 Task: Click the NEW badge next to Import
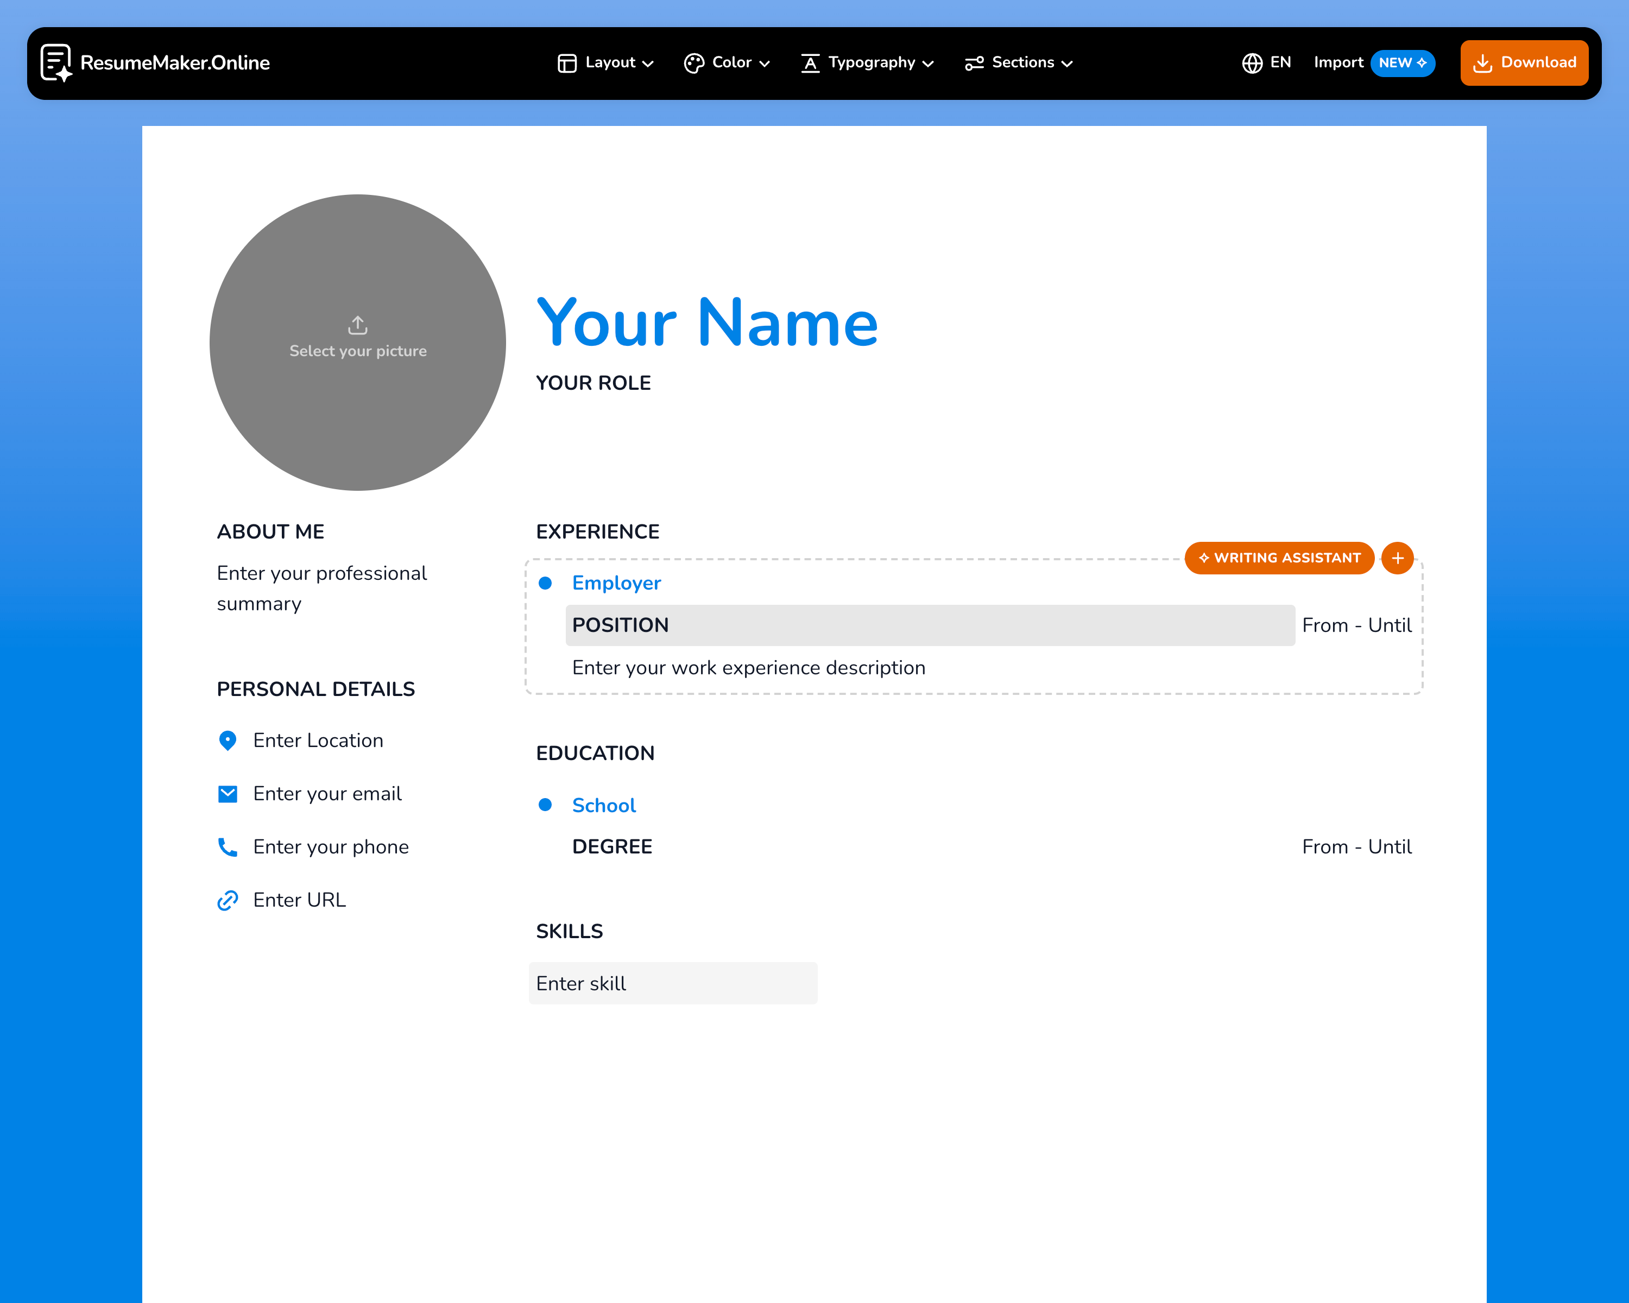(1403, 62)
